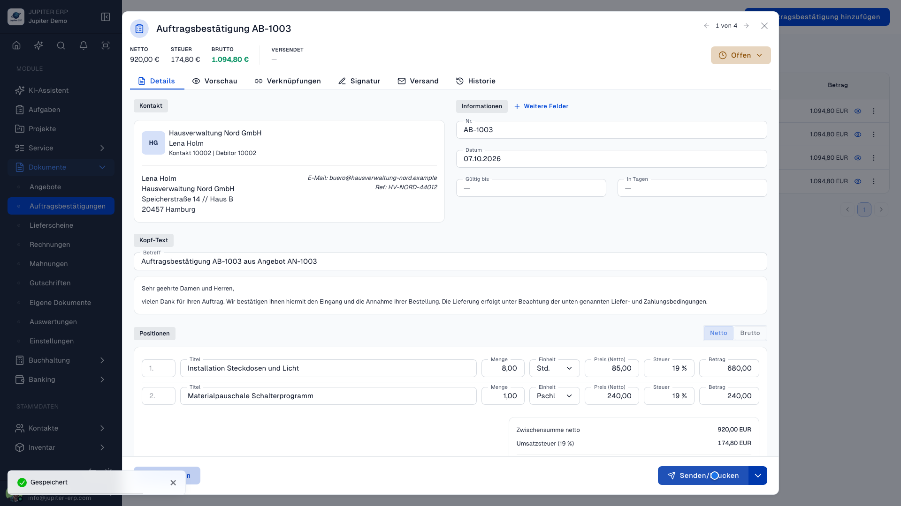Image resolution: width=901 pixels, height=506 pixels.
Task: Click title field Materialpauschale Schalterprogramm
Action: click(x=328, y=396)
